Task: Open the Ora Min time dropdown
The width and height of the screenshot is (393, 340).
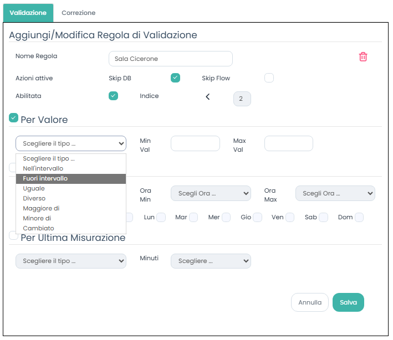Action: point(211,193)
